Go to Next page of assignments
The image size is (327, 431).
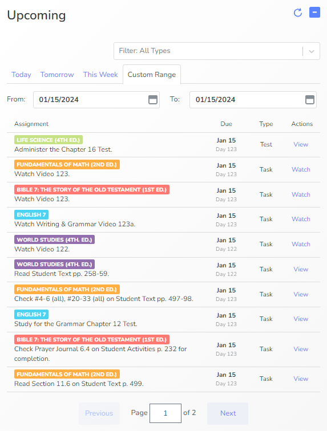(x=228, y=413)
